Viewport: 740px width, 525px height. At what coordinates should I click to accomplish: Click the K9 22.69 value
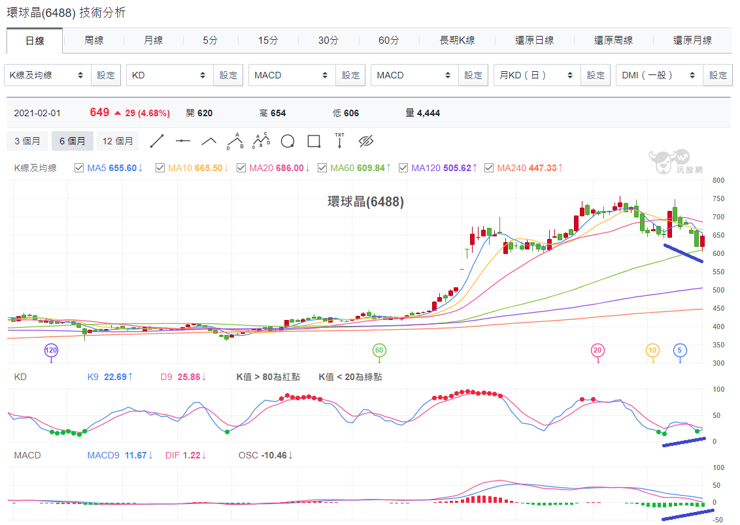coord(110,377)
